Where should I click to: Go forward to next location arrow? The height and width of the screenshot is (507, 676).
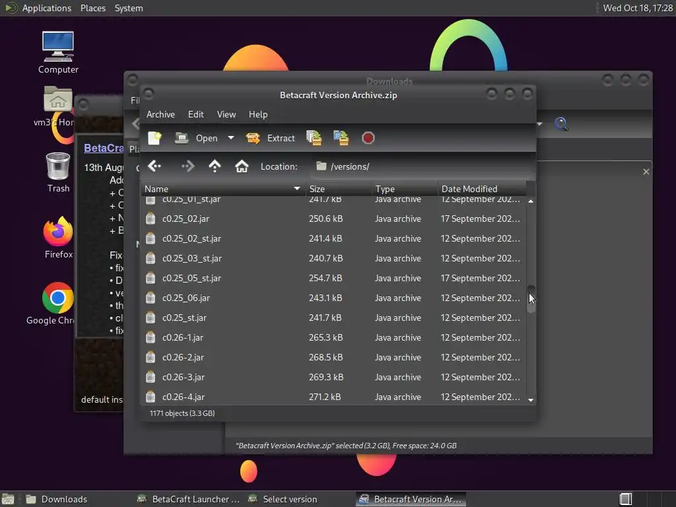pos(188,166)
